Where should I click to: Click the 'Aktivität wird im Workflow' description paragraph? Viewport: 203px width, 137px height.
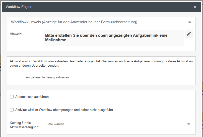point(101,63)
